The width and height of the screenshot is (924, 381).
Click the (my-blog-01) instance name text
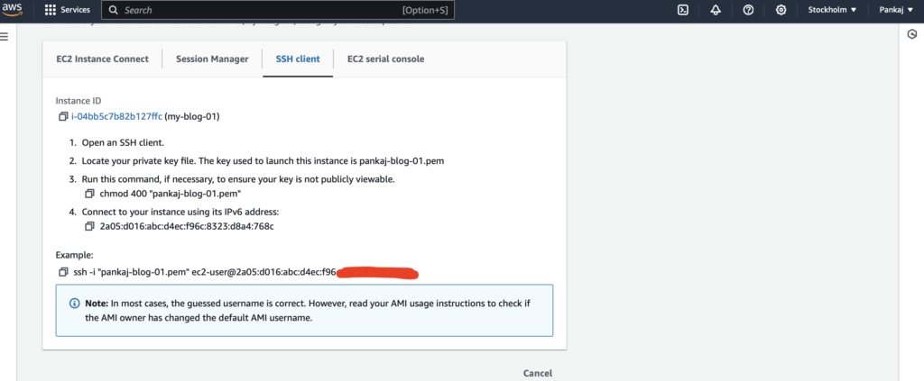(x=192, y=116)
